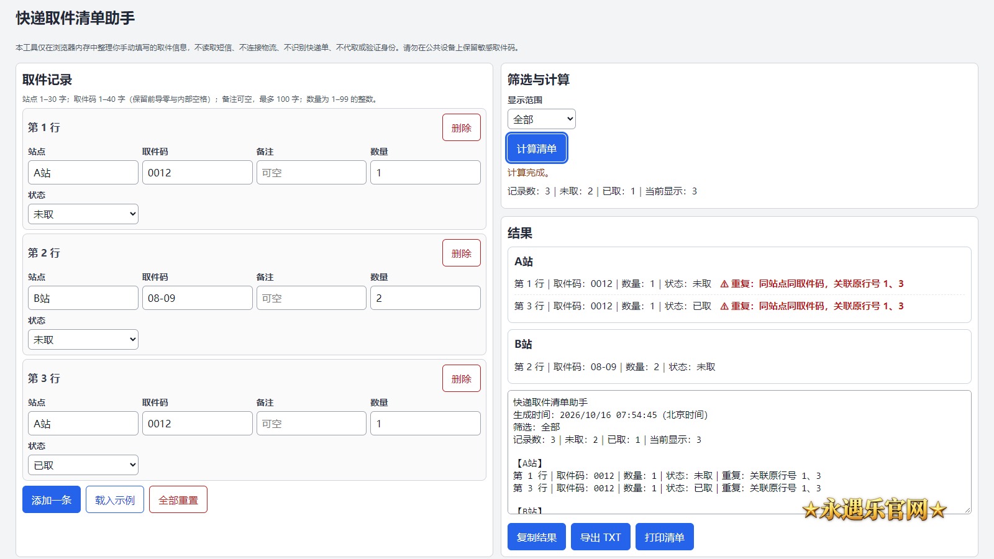Click the summary line 记录数: 3 under 计算完成
Viewport: 994px width, 559px height.
pos(602,191)
